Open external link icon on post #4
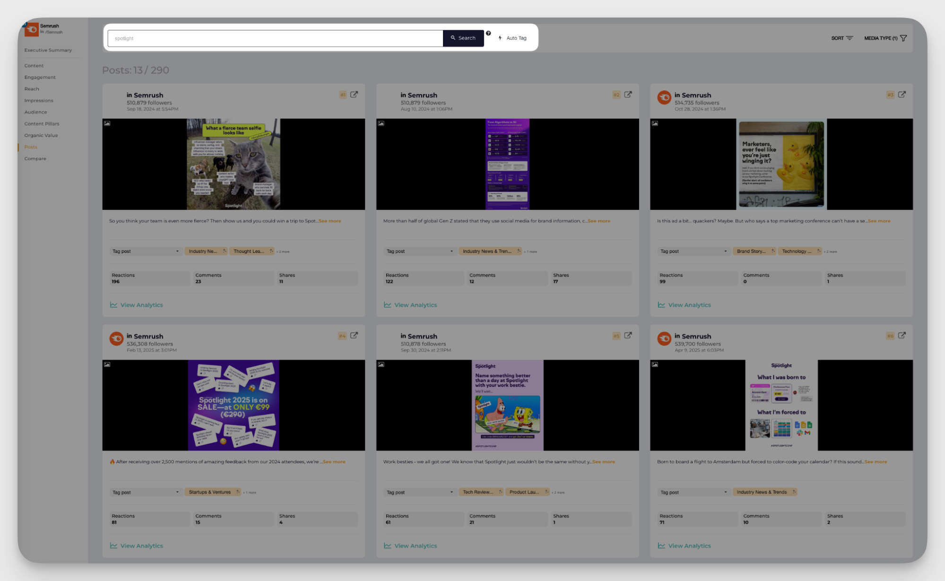Viewport: 945px width, 581px height. pyautogui.click(x=354, y=335)
